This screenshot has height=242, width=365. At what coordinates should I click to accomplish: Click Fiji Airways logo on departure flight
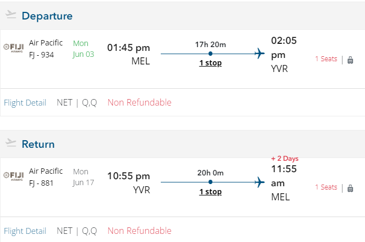[x=14, y=47]
